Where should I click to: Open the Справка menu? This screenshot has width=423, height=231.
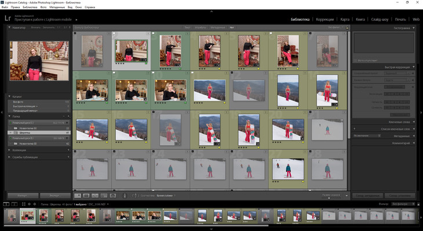pyautogui.click(x=90, y=8)
